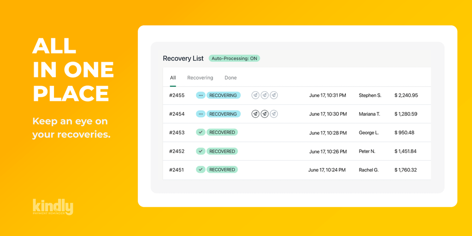Select the All tab
The image size is (472, 236).
pos(173,78)
